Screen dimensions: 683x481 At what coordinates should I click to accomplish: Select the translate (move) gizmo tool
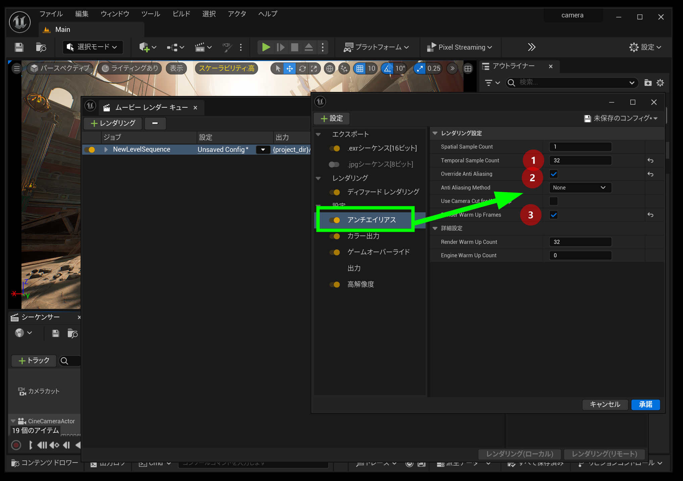[289, 69]
